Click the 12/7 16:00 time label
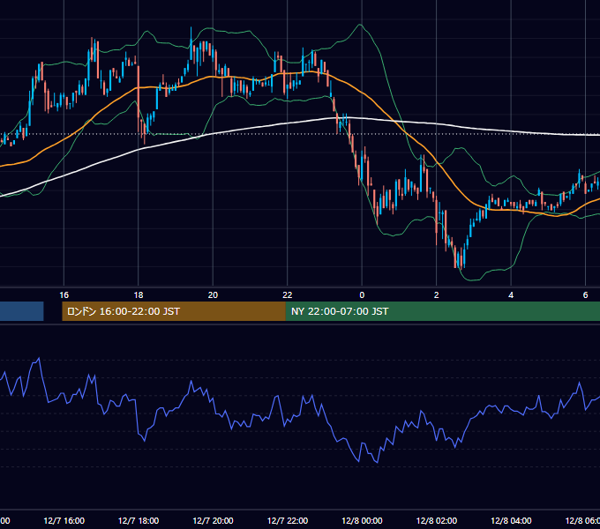 pos(64,520)
